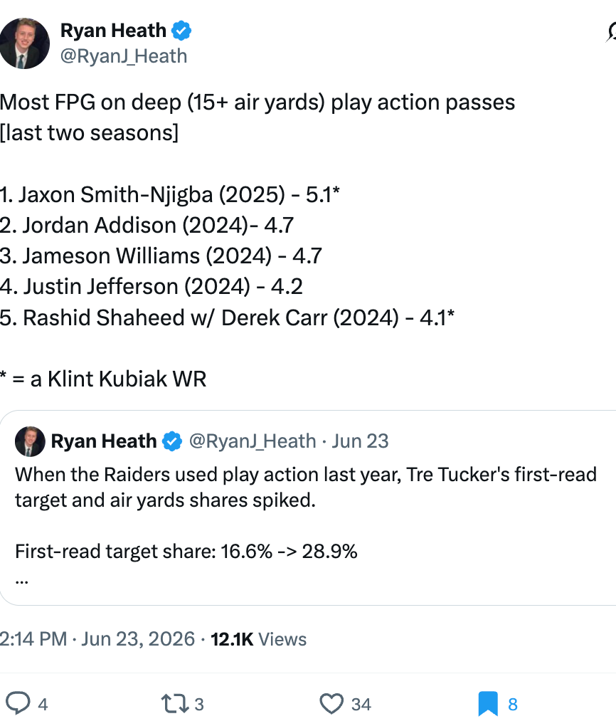Image resolution: width=616 pixels, height=726 pixels.
Task: Open the quoted tweet about Tre Tucker
Action: (x=308, y=507)
